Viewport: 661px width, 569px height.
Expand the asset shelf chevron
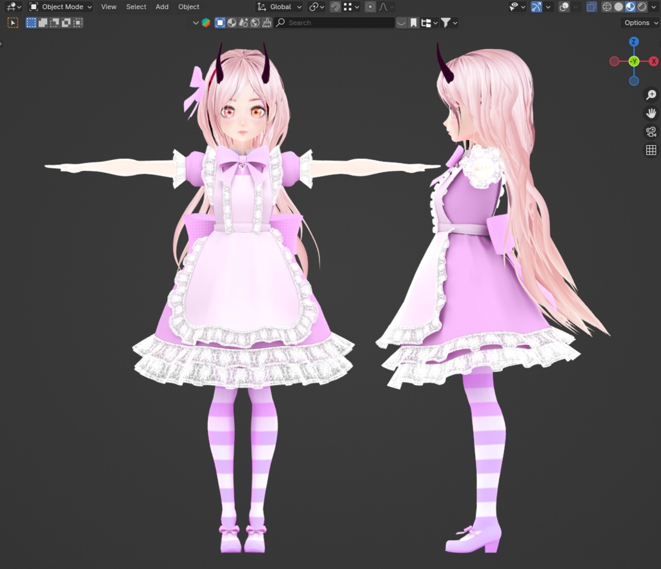coord(195,23)
